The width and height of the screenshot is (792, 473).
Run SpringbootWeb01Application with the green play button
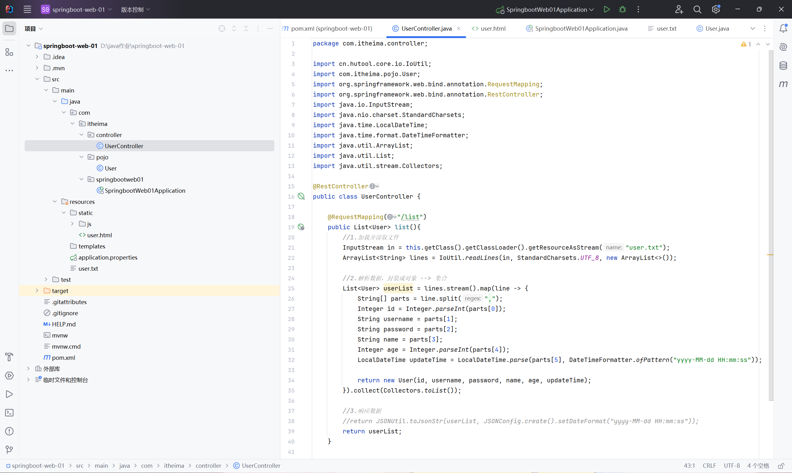tap(606, 10)
